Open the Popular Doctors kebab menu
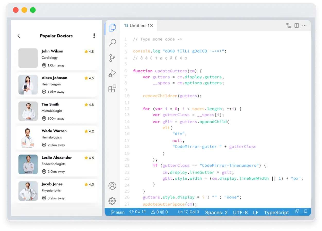 coord(94,36)
